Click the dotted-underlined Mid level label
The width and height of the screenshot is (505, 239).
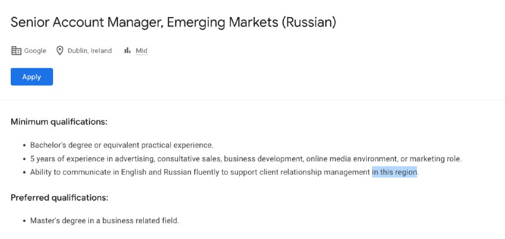point(141,51)
